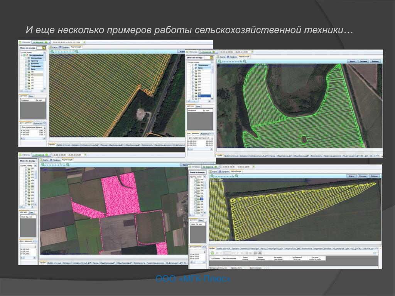Check the Автомобиль group checkbox, orange-track window

pyautogui.click(x=26, y=58)
